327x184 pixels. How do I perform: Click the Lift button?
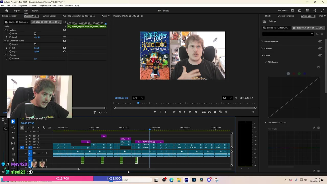coord(204,112)
